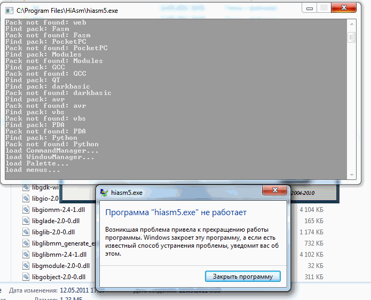Click the console vertical scrollbar thumb
The height and width of the screenshot is (300, 371).
(x=351, y=37)
